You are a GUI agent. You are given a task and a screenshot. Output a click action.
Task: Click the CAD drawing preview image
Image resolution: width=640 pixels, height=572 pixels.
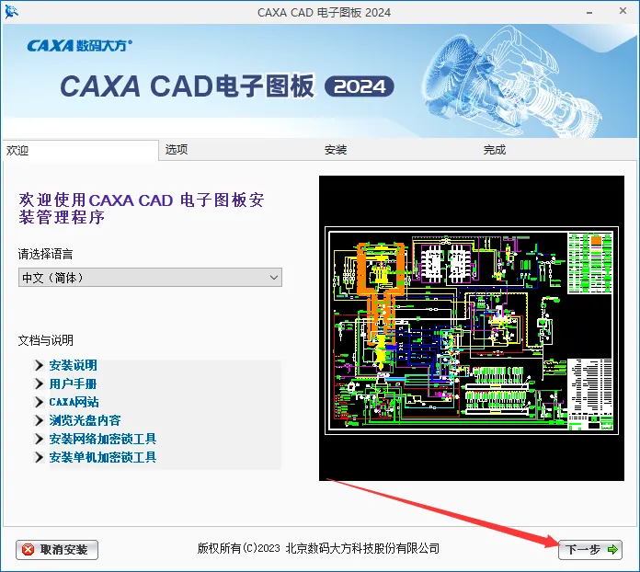coord(472,328)
